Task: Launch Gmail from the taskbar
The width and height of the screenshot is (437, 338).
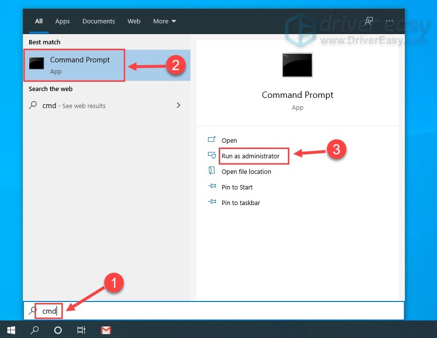Action: [106, 330]
